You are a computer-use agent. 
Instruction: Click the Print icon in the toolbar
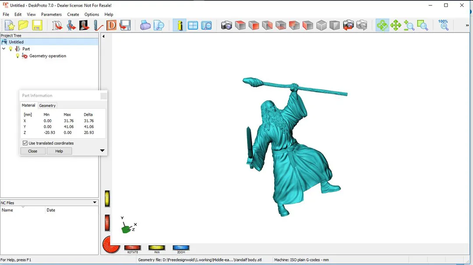[145, 25]
